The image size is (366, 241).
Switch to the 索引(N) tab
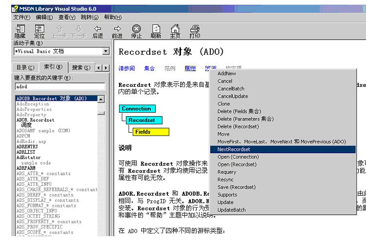[53, 67]
